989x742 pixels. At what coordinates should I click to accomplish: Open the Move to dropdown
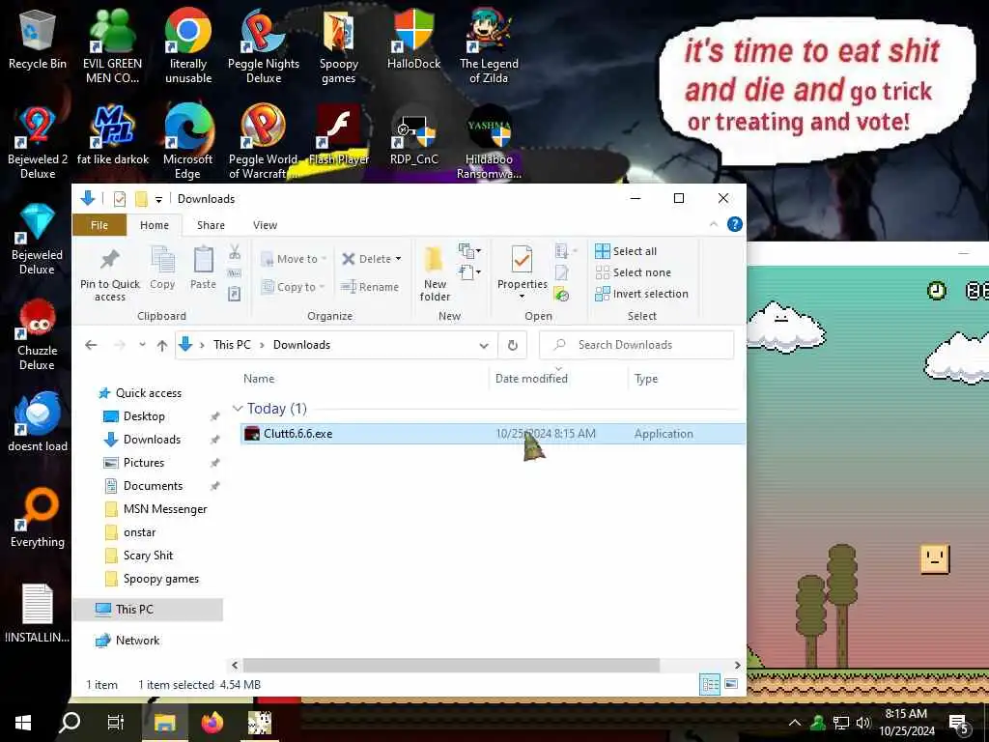(x=294, y=259)
